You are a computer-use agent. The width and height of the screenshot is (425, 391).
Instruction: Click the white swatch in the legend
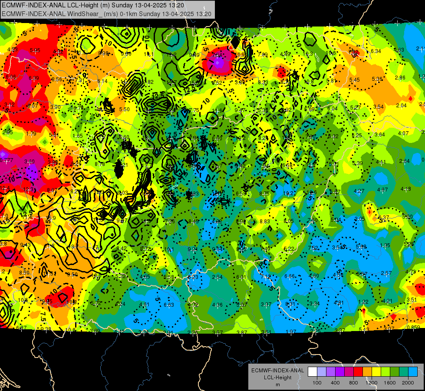coord(313,372)
